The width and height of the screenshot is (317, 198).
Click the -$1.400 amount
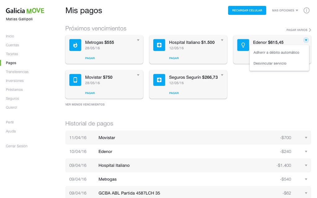point(284,165)
